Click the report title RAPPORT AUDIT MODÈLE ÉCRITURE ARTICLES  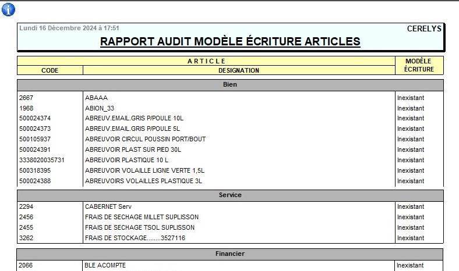[x=230, y=42]
